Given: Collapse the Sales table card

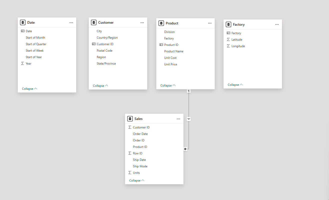Looking at the screenshot, I should coord(137,181).
